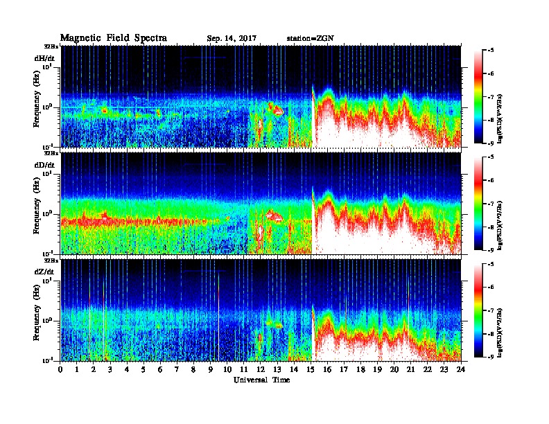Select the "dD/dt" panel label
549x424 pixels.
click(x=44, y=165)
